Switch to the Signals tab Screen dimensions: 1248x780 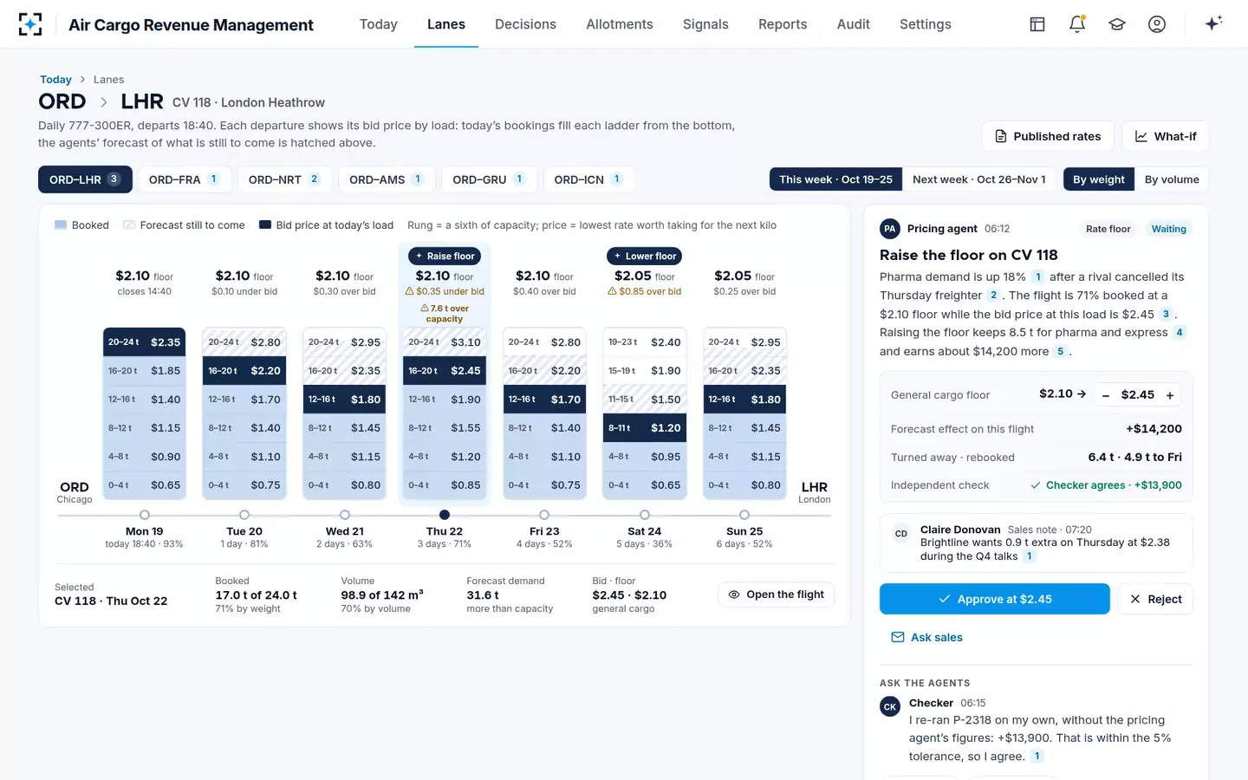tap(705, 24)
